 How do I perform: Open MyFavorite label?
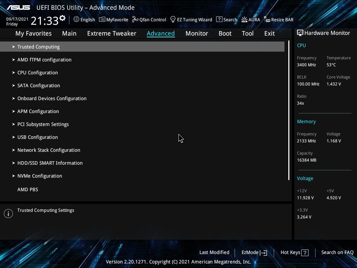click(117, 20)
